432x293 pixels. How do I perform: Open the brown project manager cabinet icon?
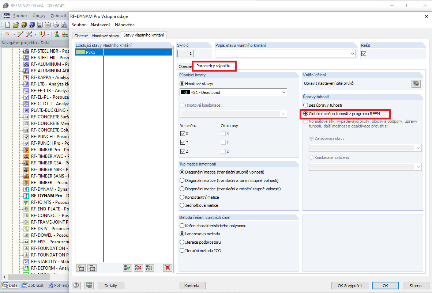(x=24, y=25)
